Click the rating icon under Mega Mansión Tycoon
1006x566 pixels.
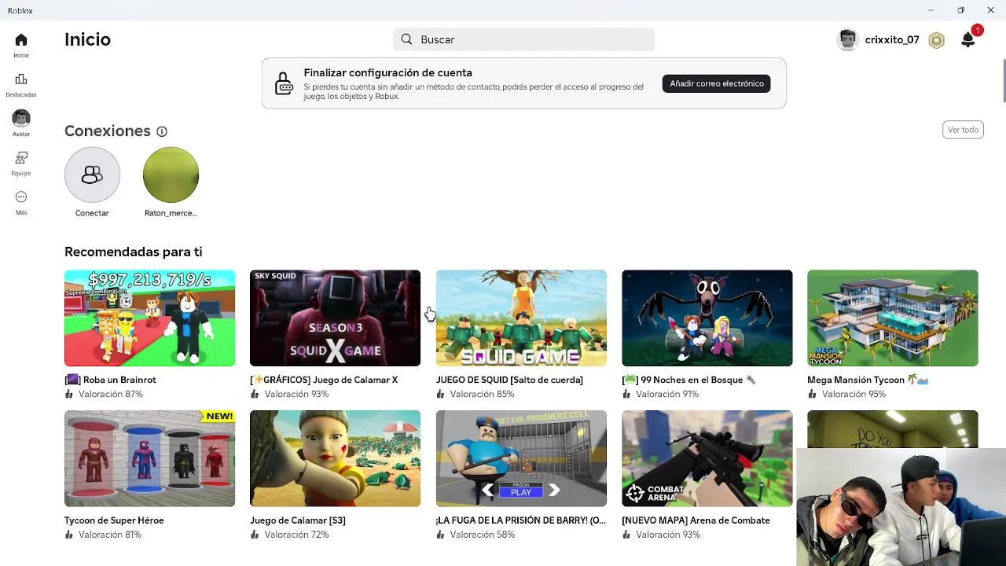[812, 394]
